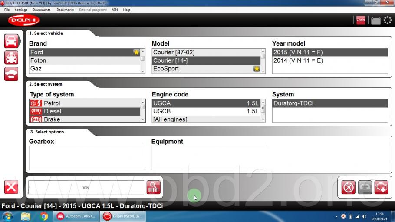Click the ABS Brake system icon

click(x=36, y=119)
